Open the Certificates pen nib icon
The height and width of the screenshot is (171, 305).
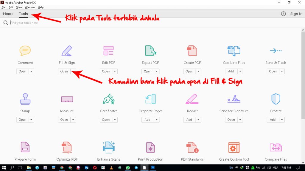[x=108, y=99]
